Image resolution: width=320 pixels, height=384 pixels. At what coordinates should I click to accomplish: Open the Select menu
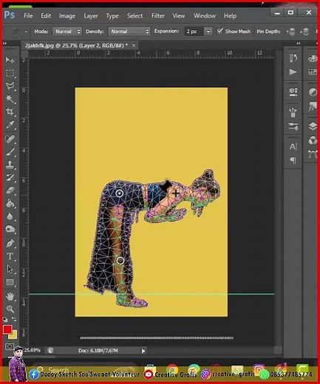[x=135, y=16]
